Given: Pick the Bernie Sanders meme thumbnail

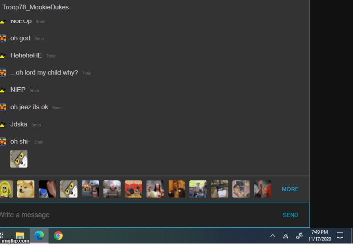Looking at the screenshot, I should [112, 189].
